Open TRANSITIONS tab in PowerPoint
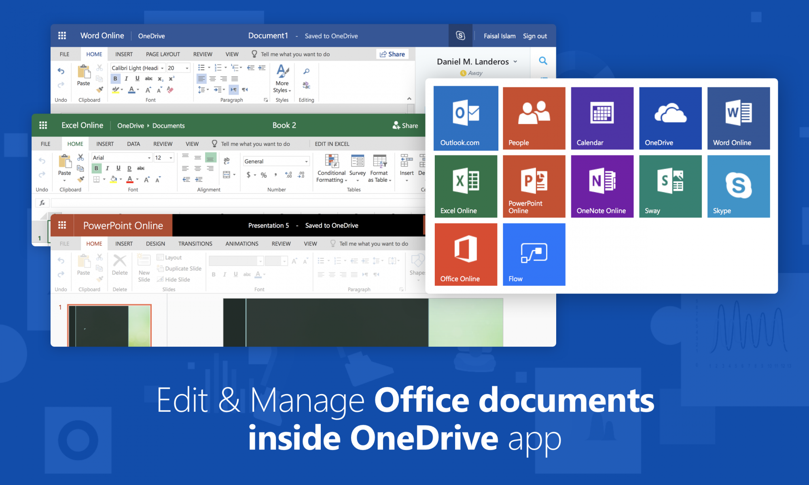This screenshot has height=485, width=809. pos(195,244)
